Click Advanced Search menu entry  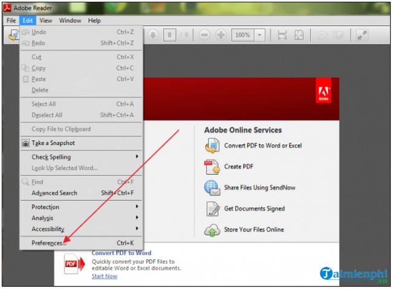81,193
